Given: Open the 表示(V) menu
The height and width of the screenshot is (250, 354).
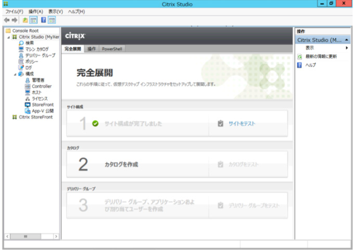Looking at the screenshot, I should click(x=56, y=11).
